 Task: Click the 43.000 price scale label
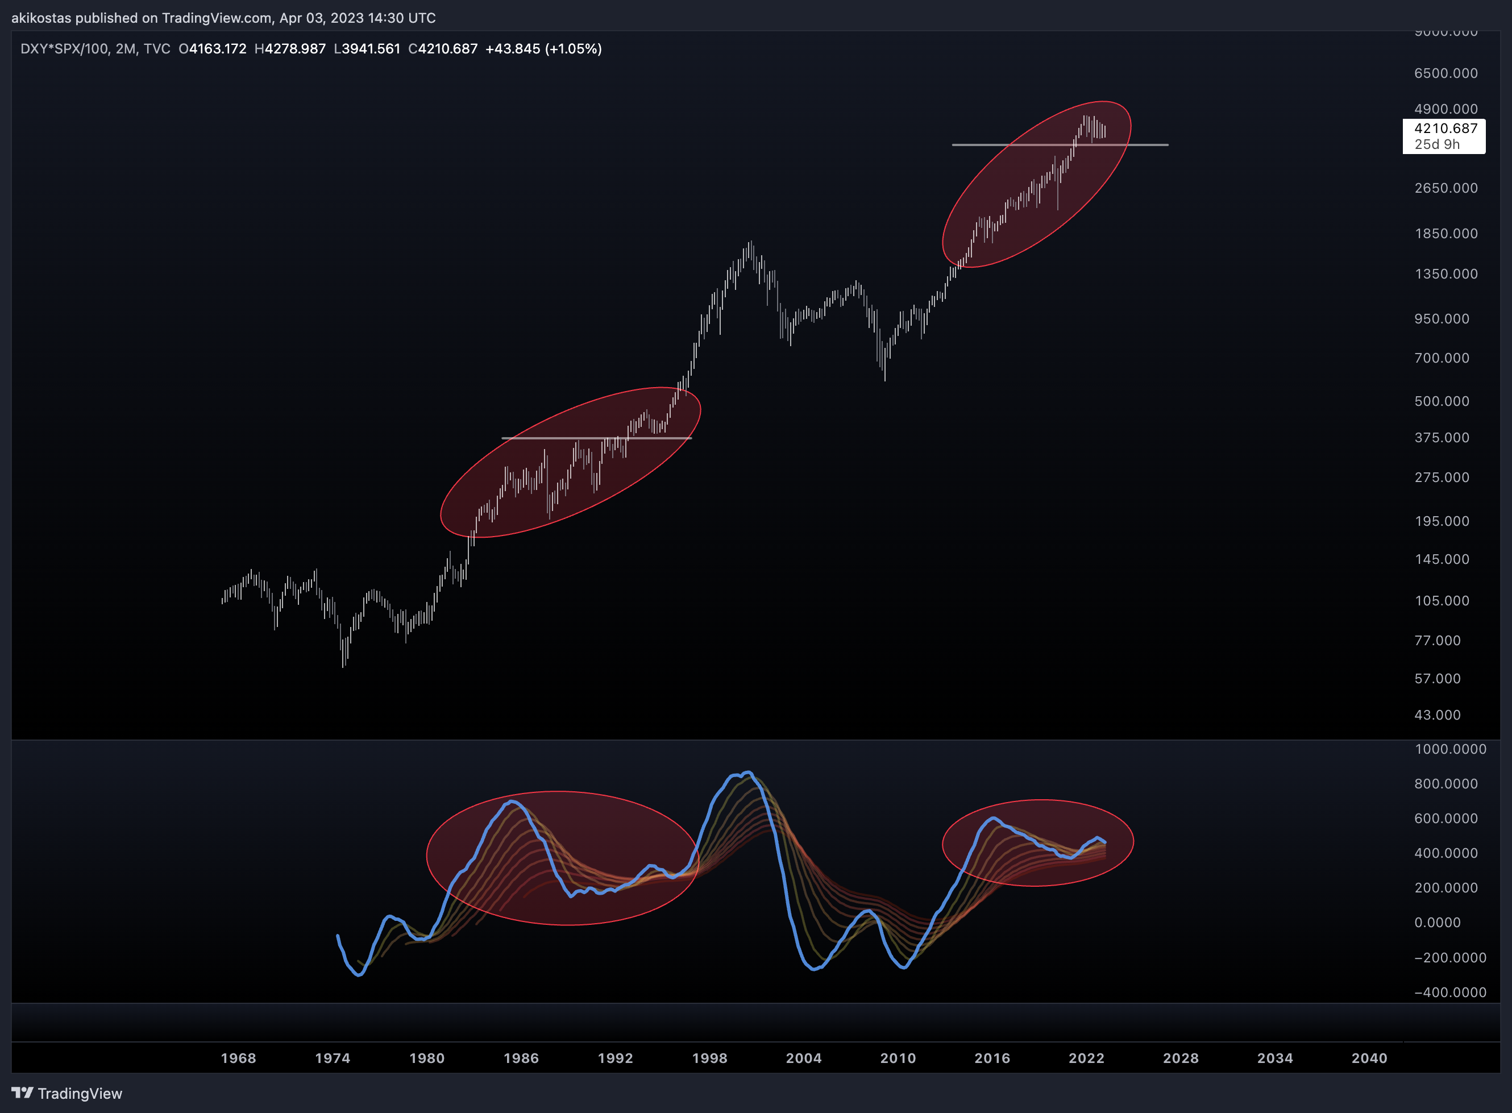coord(1437,715)
